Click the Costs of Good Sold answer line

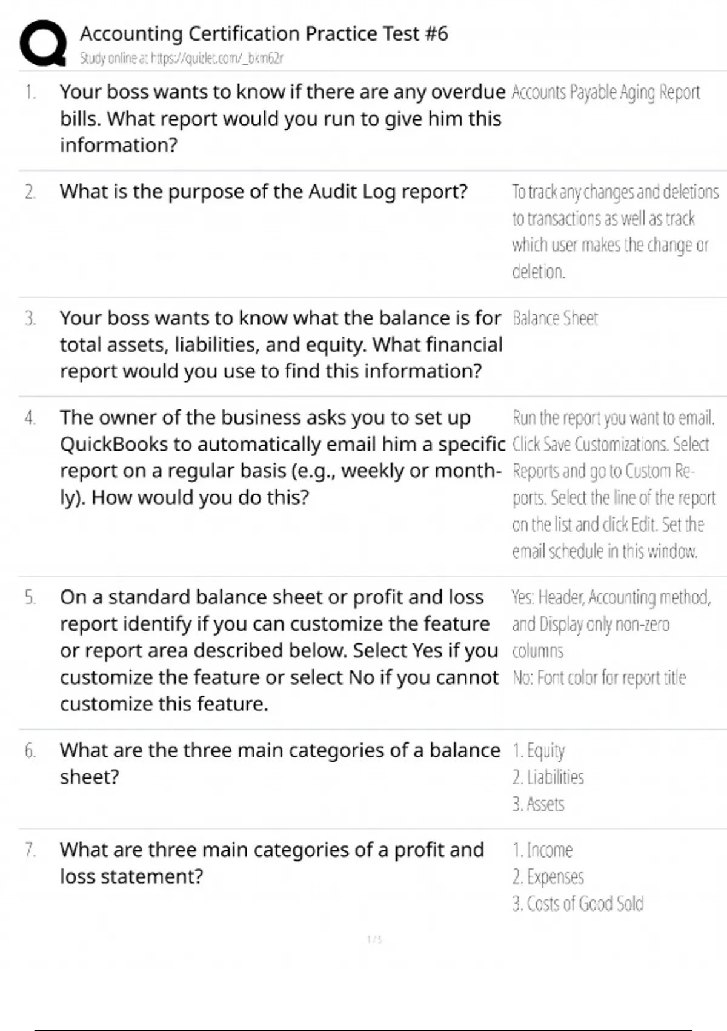577,904
